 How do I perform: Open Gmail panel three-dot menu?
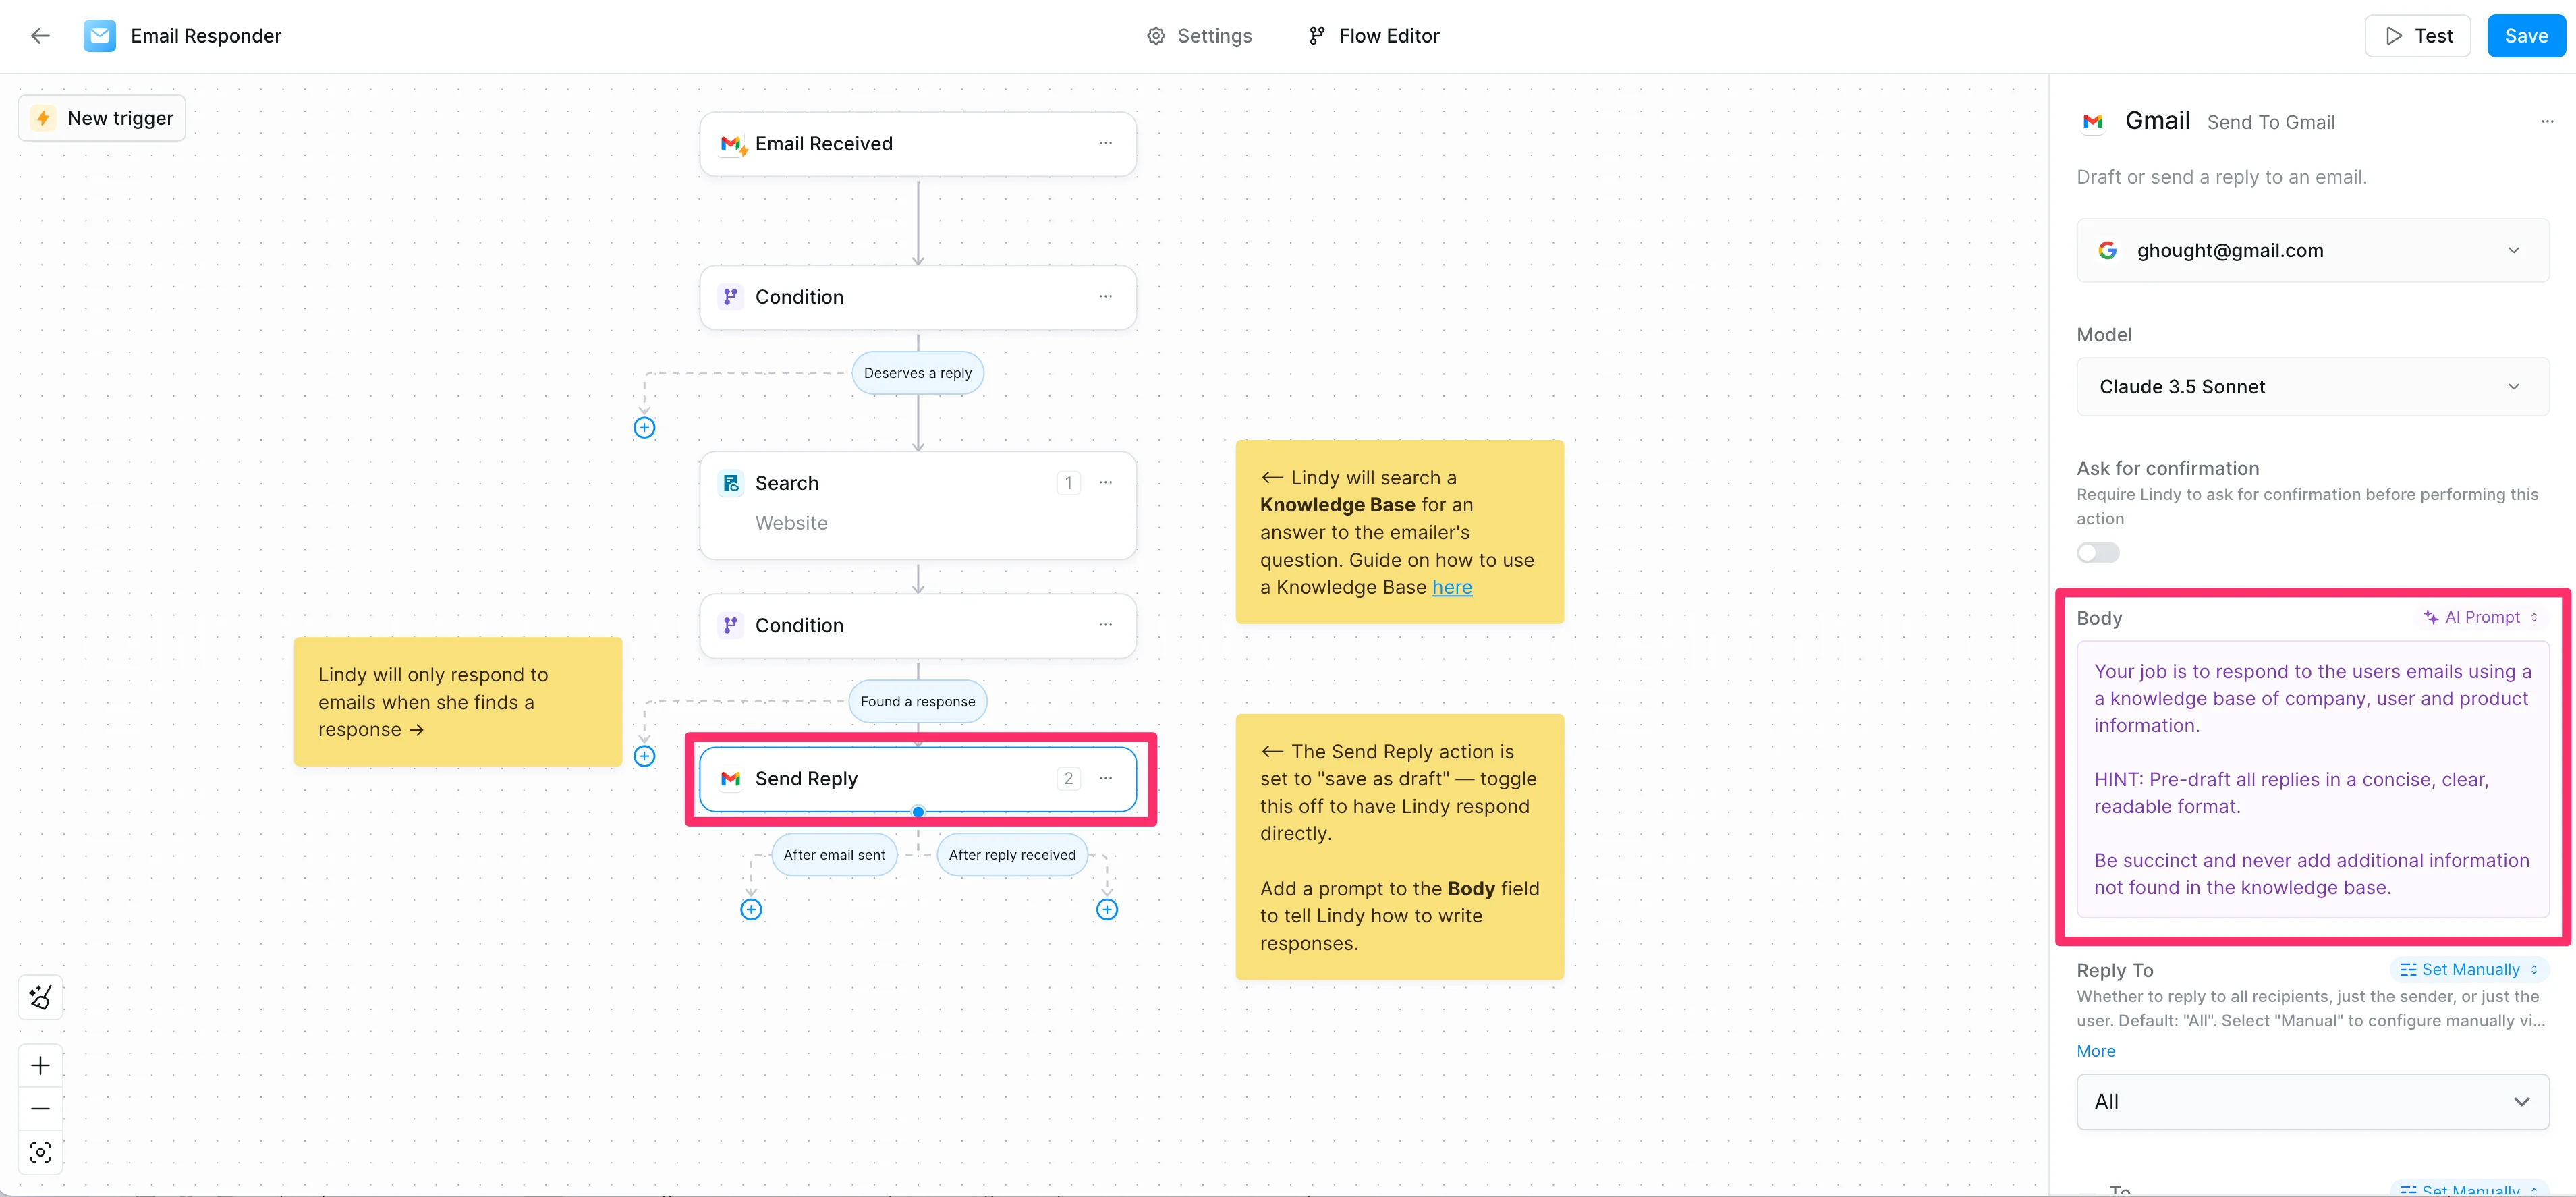[2546, 122]
